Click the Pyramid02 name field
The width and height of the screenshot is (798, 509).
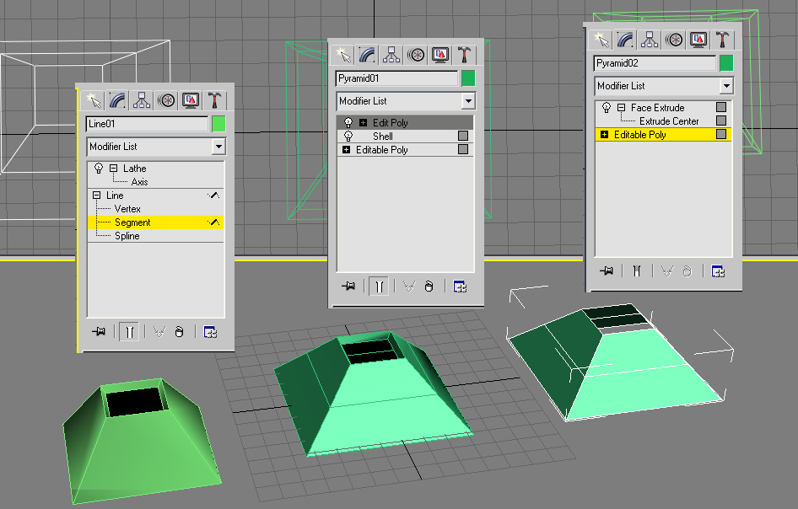coord(655,63)
